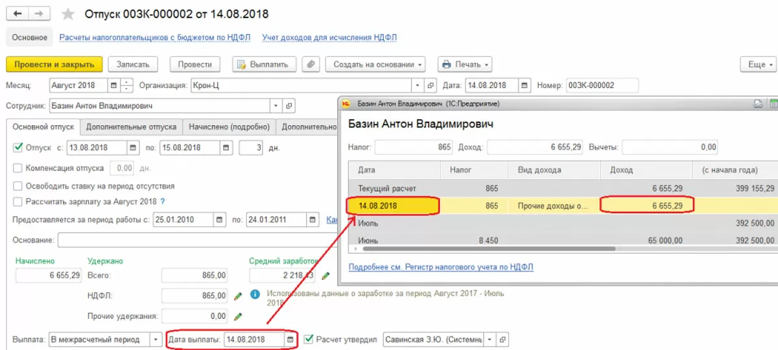Edit Прочие удержания with pencil icon
This screenshot has width=778, height=350.
coord(238,316)
